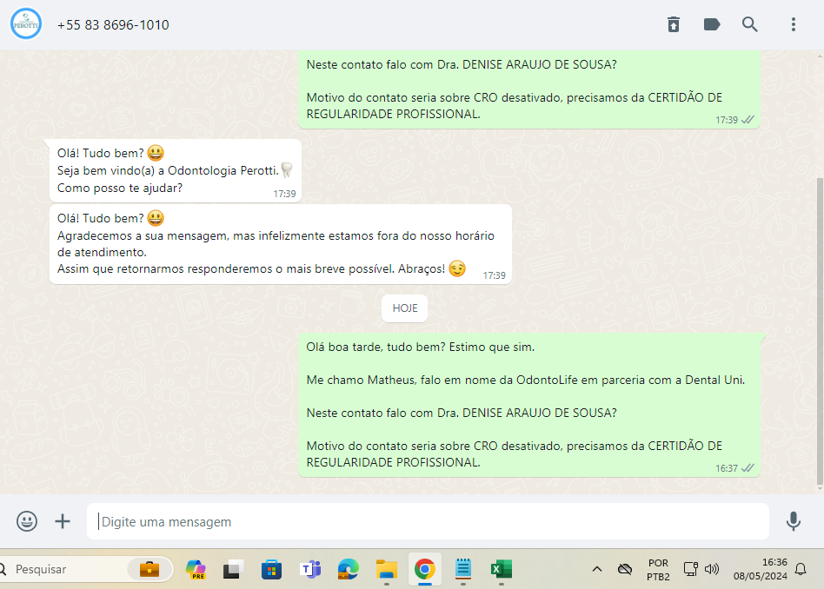This screenshot has height=589, width=824.
Task: Open the clock showing 16:36 08/05/2024
Action: coord(761,569)
